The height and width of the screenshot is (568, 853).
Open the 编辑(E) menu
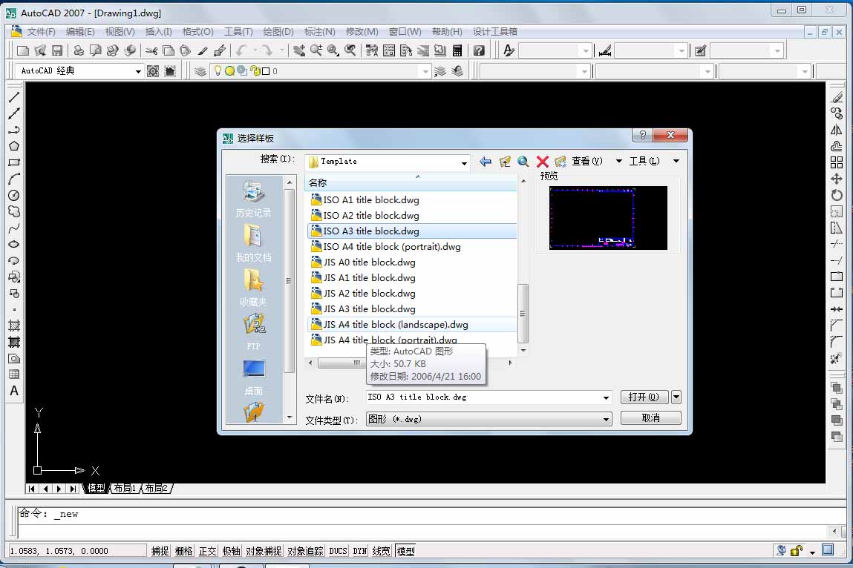point(80,32)
